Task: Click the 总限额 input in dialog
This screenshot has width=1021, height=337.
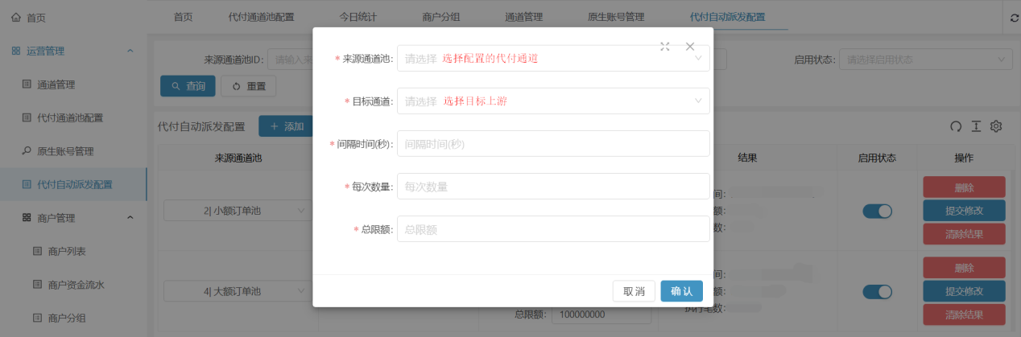Action: coord(553,229)
